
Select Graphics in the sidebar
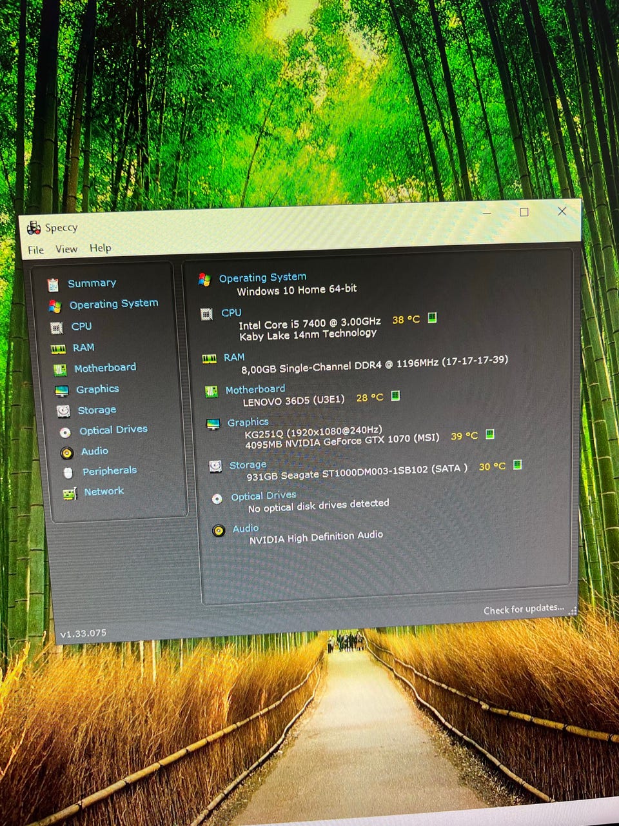pos(97,389)
